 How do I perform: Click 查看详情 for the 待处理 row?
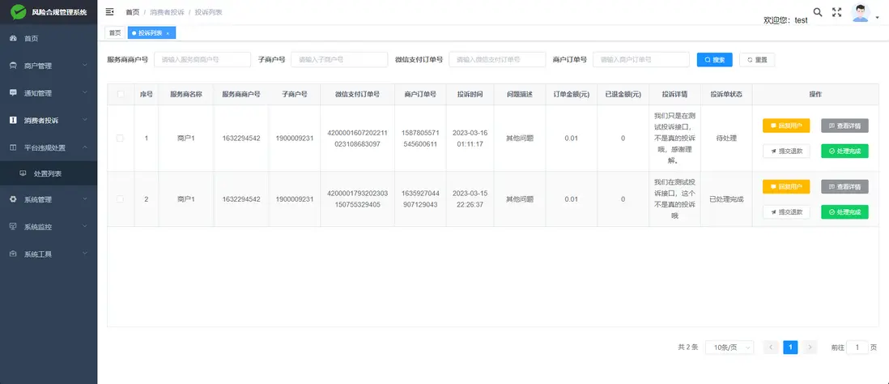pyautogui.click(x=844, y=126)
